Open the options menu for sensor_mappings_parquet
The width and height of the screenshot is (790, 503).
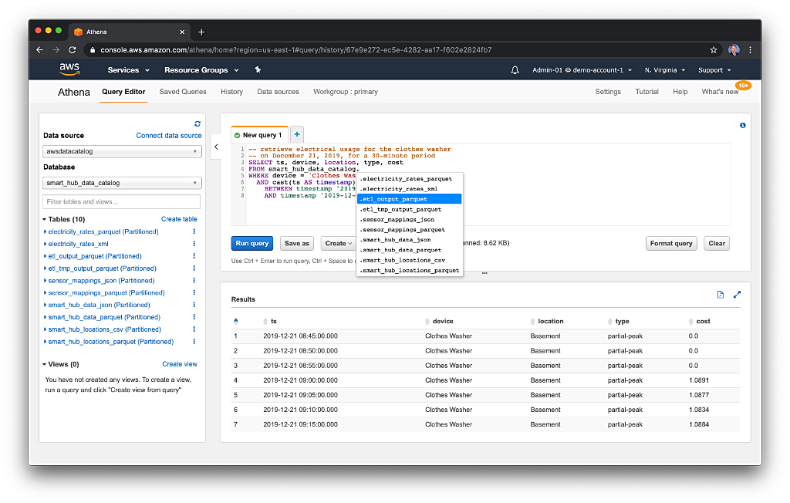pyautogui.click(x=194, y=292)
